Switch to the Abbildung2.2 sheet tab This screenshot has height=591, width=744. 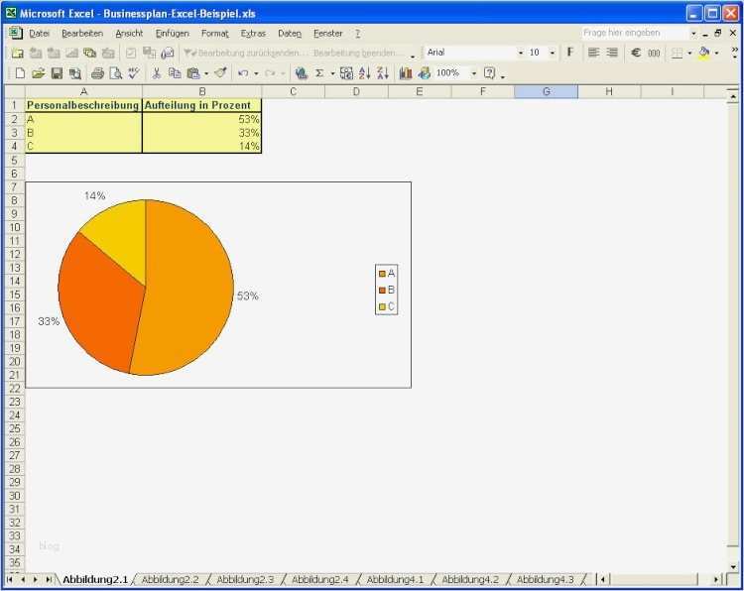coord(170,580)
